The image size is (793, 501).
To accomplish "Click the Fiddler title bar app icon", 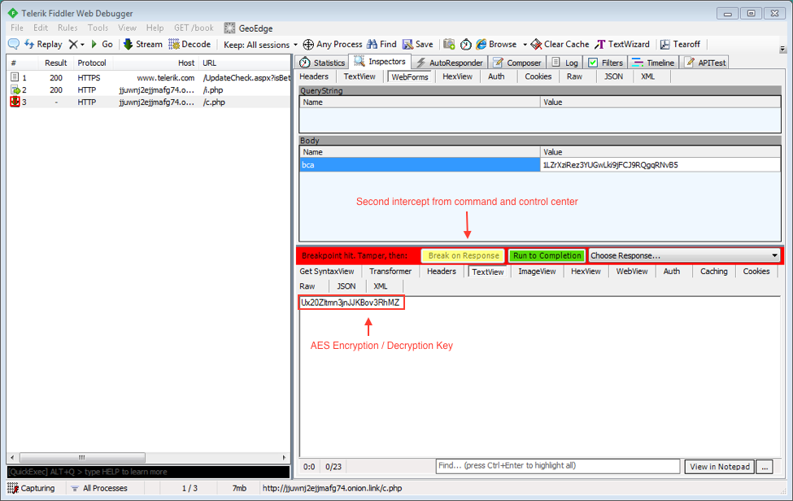I will (x=13, y=13).
